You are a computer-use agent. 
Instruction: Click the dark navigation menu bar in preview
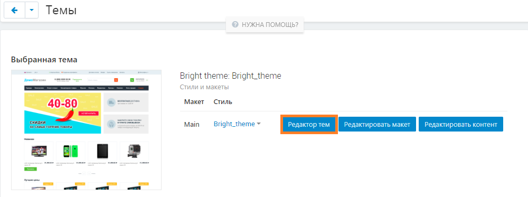click(86, 88)
